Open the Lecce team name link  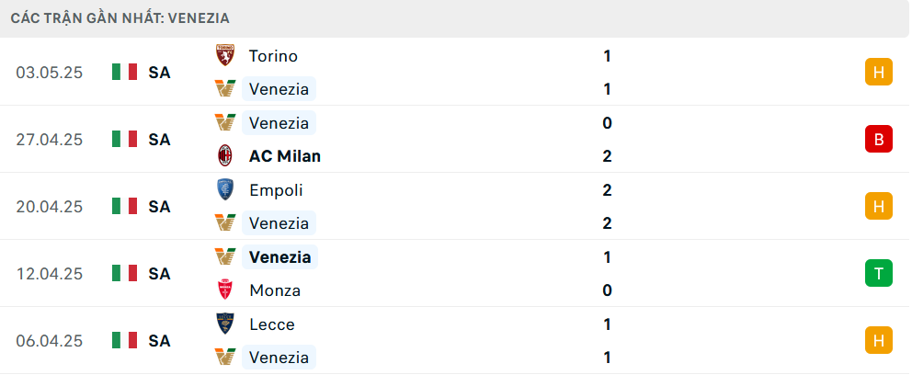coord(271,324)
